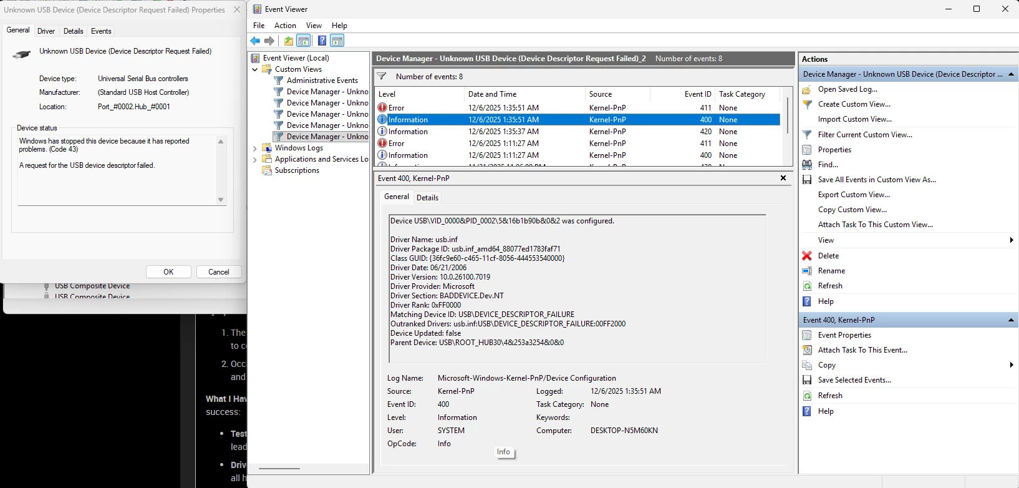Click the Up One Level folder toolbar icon

[x=288, y=41]
